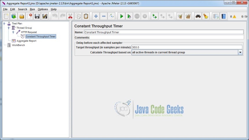Click the Clear all results icon
This screenshot has height=140, width=249.
[x=188, y=16]
